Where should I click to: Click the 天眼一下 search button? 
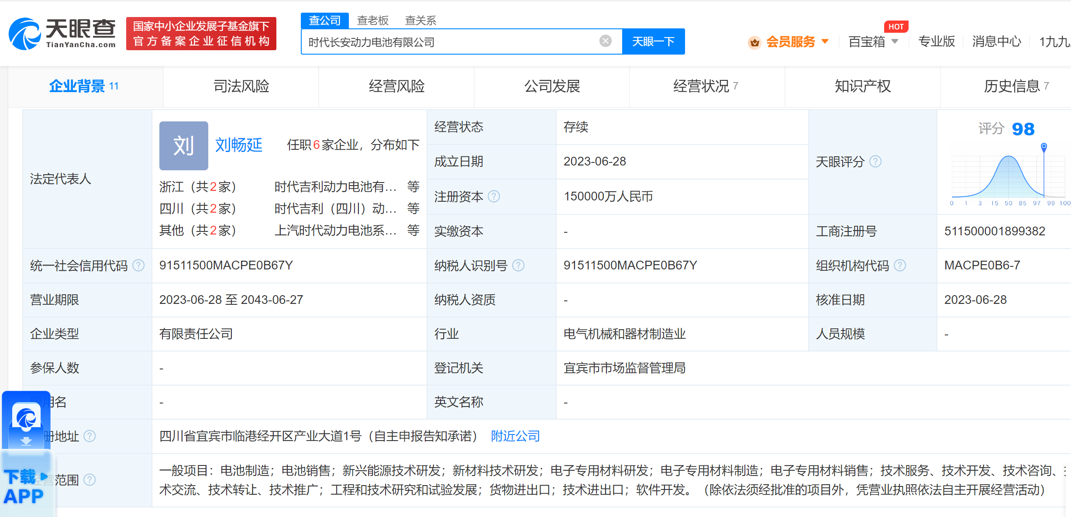653,41
